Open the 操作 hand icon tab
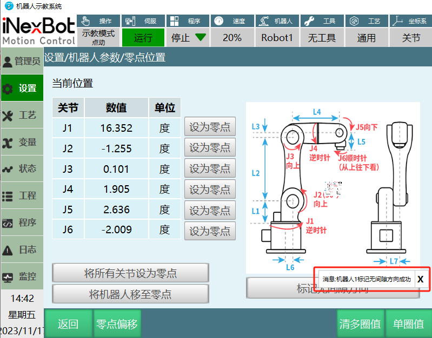This screenshot has height=338, width=432. tap(98, 21)
